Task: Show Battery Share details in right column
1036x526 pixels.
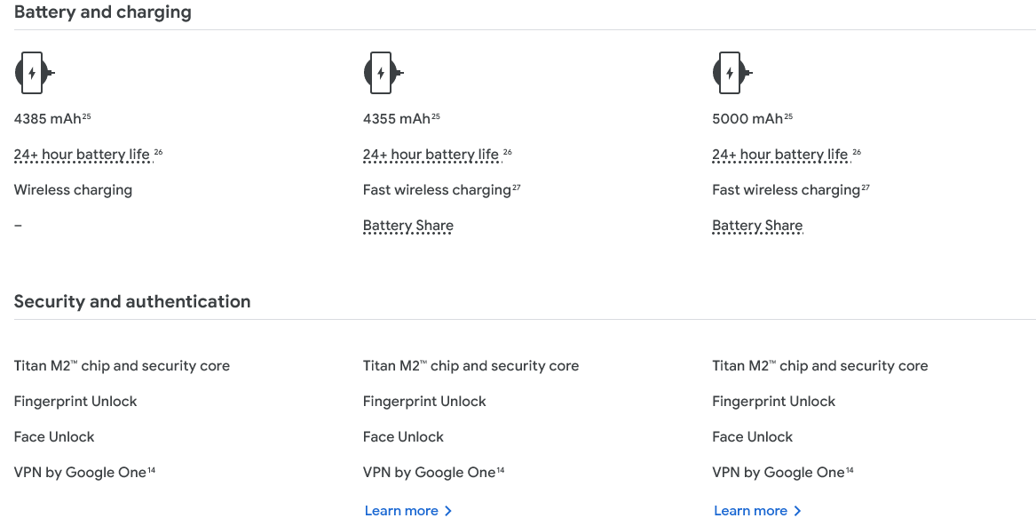Action: 757,226
